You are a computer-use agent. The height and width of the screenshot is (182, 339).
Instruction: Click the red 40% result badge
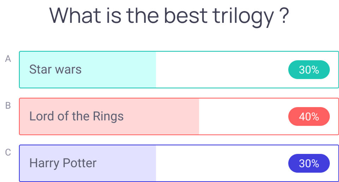(x=309, y=117)
